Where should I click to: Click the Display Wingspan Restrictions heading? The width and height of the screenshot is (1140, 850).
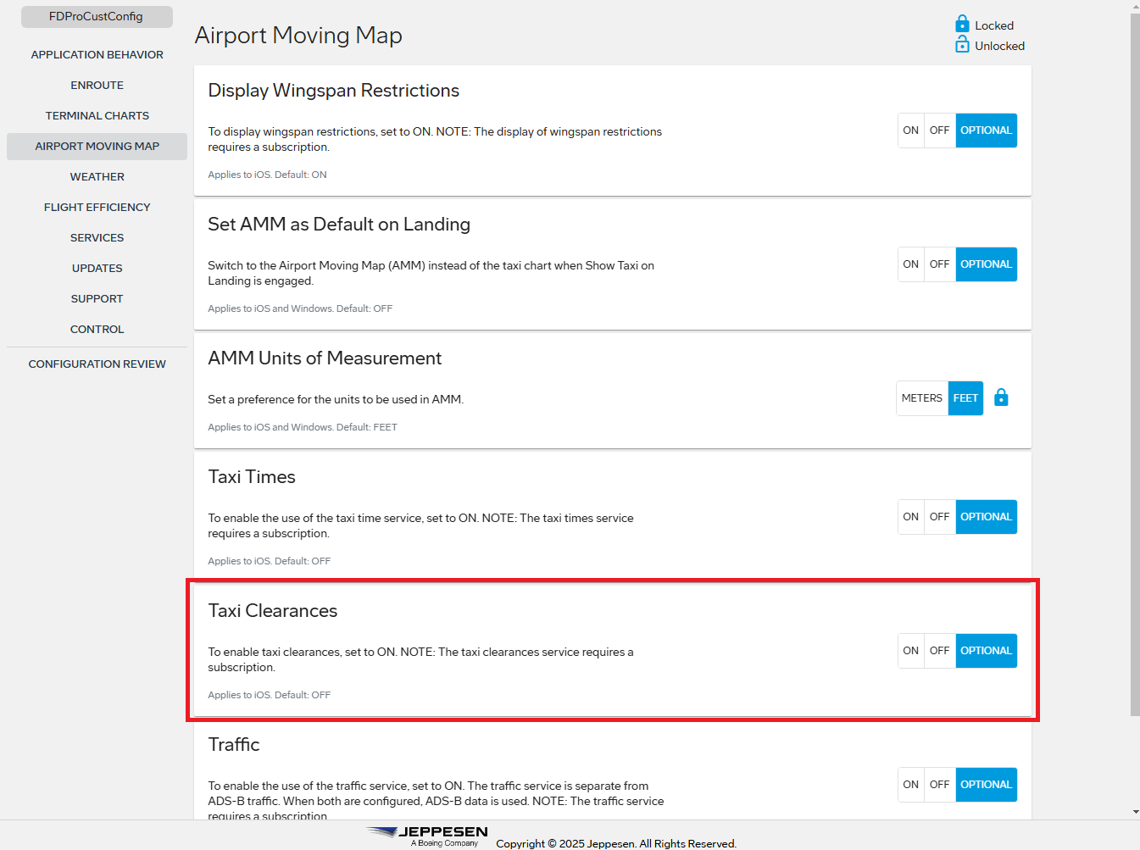[333, 91]
